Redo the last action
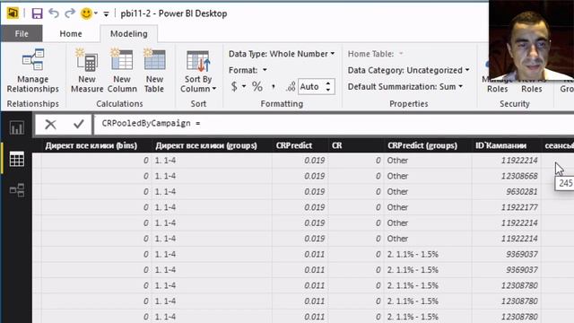This screenshot has width=574, height=323. (x=70, y=13)
